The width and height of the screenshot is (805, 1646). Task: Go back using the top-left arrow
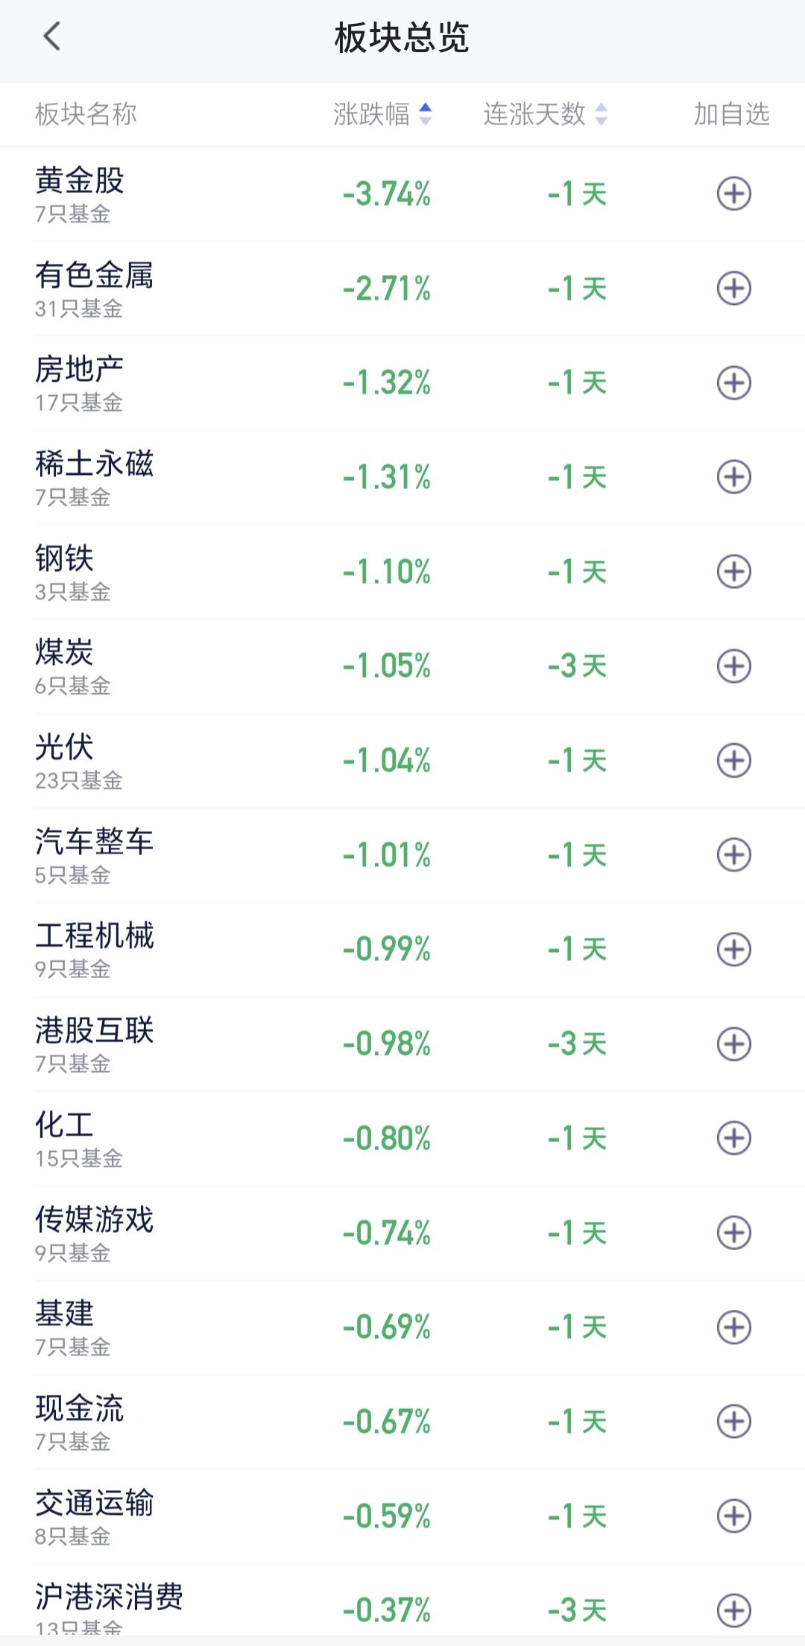pos(51,36)
